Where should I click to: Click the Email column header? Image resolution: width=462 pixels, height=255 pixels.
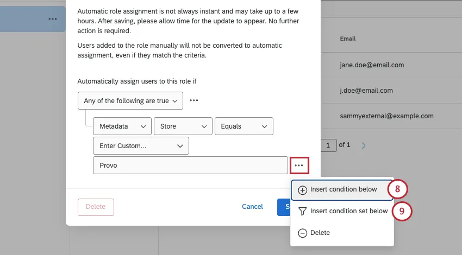coord(348,39)
